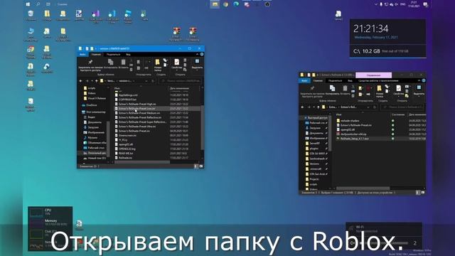Refresh the left Explorer folder view
This screenshot has width=455, height=256.
coord(153,81)
